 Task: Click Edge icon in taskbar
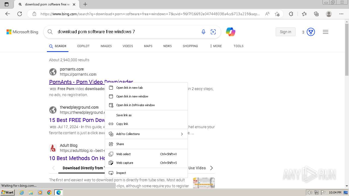[59, 192]
